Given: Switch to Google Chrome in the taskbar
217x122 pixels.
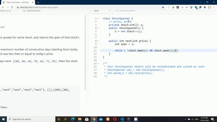Looking at the screenshot, I should coord(94,119).
